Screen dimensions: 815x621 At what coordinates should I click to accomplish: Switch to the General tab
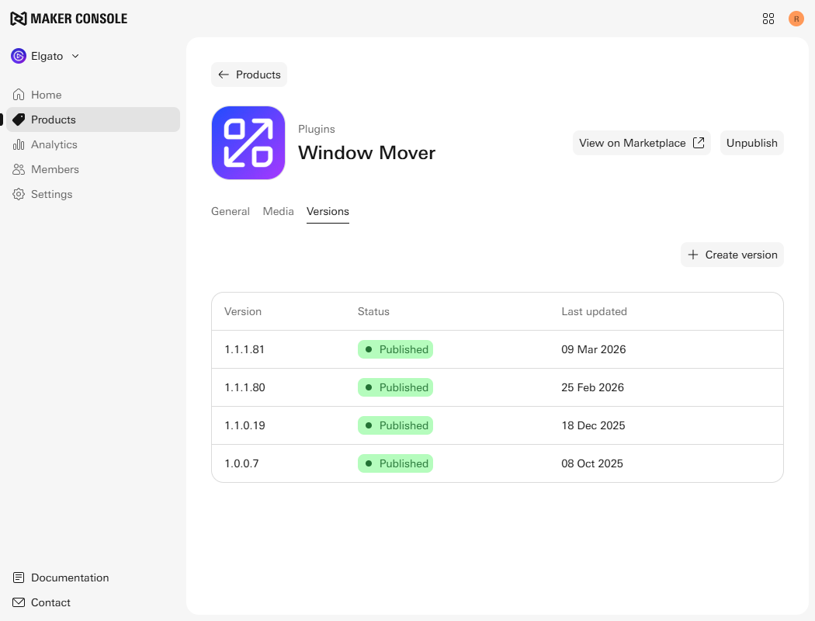(231, 211)
